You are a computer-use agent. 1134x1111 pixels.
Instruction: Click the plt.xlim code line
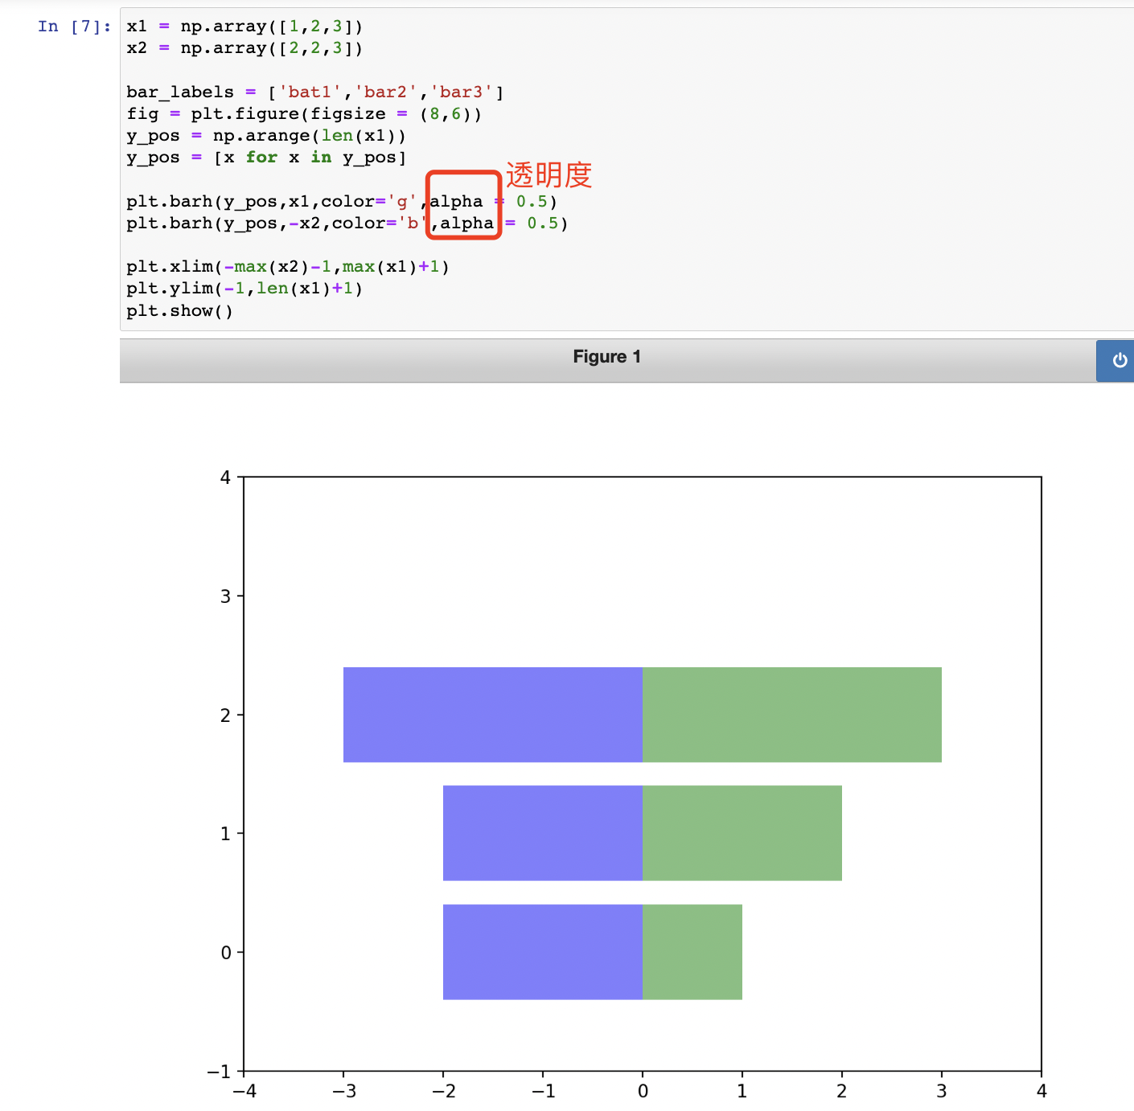click(x=286, y=266)
